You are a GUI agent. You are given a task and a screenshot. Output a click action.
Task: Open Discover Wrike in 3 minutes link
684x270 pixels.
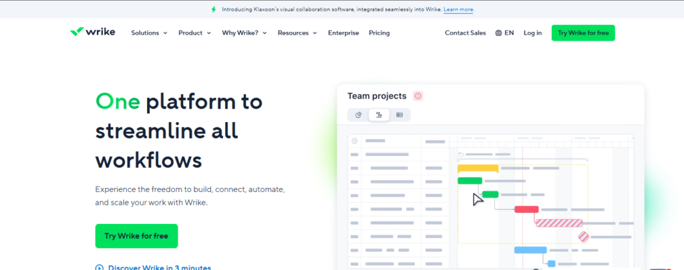[x=159, y=268]
